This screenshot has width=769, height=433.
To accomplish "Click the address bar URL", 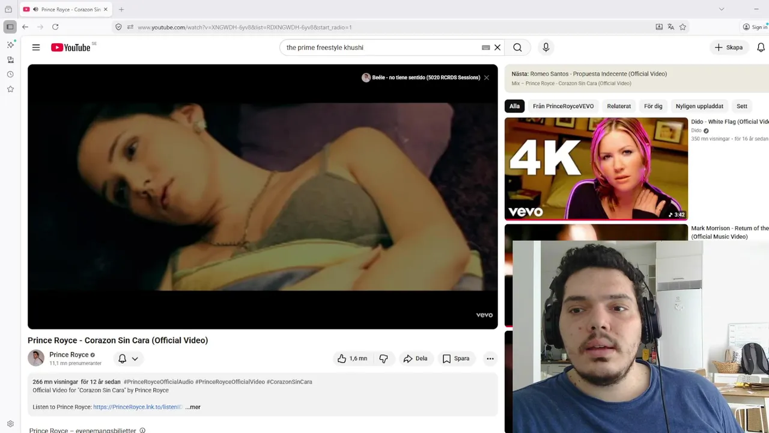I will pyautogui.click(x=245, y=27).
